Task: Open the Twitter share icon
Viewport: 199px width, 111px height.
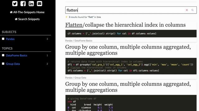Action: (x=15, y=3)
